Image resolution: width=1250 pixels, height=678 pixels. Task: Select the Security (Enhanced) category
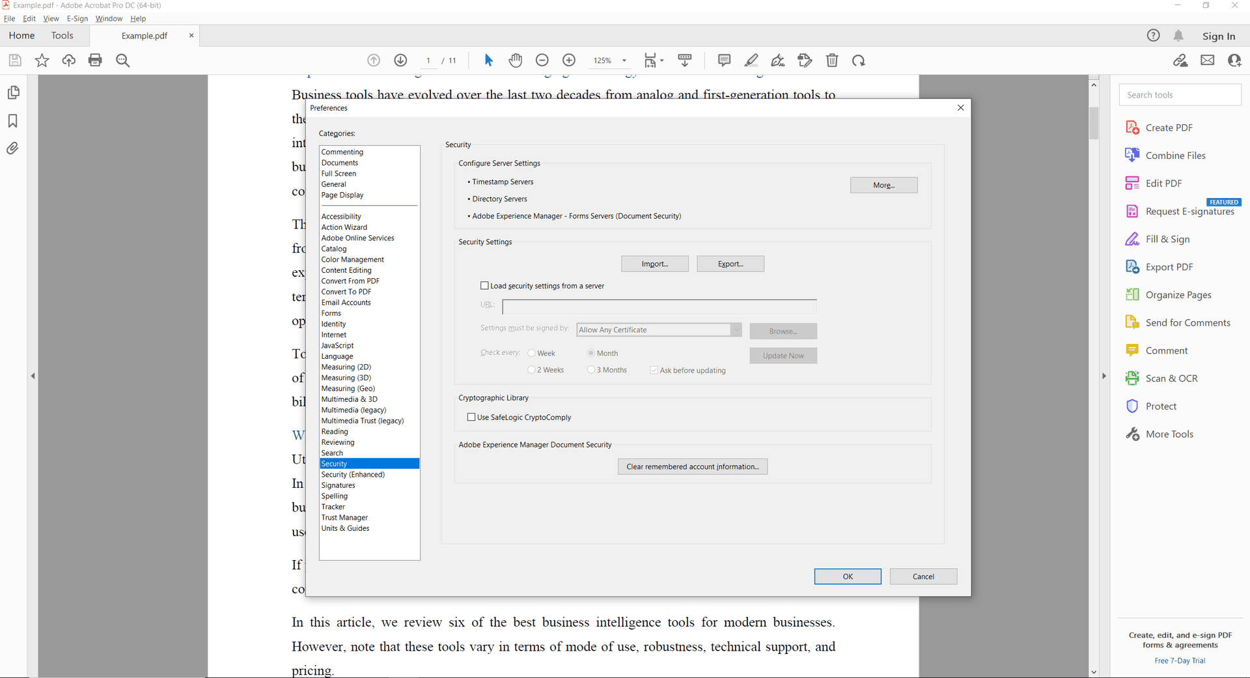[x=353, y=475]
